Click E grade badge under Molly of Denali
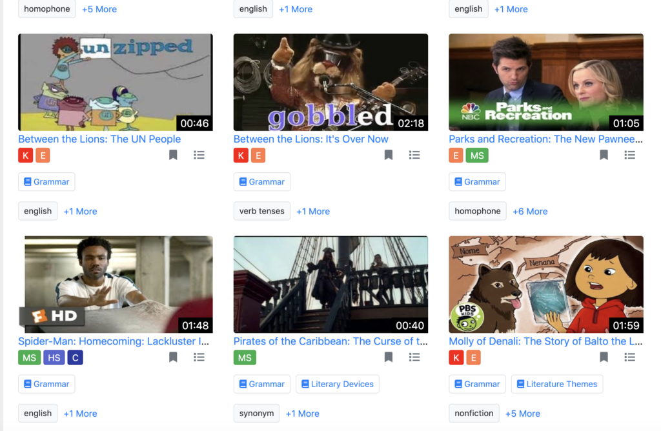Viewport: 661px width, 431px height. [x=473, y=357]
